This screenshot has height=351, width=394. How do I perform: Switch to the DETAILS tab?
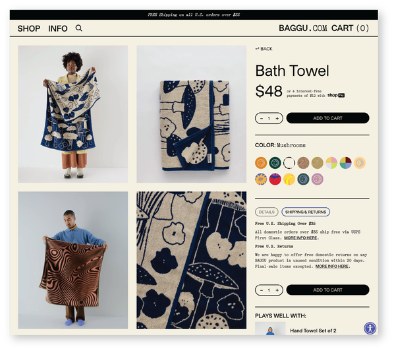[267, 212]
